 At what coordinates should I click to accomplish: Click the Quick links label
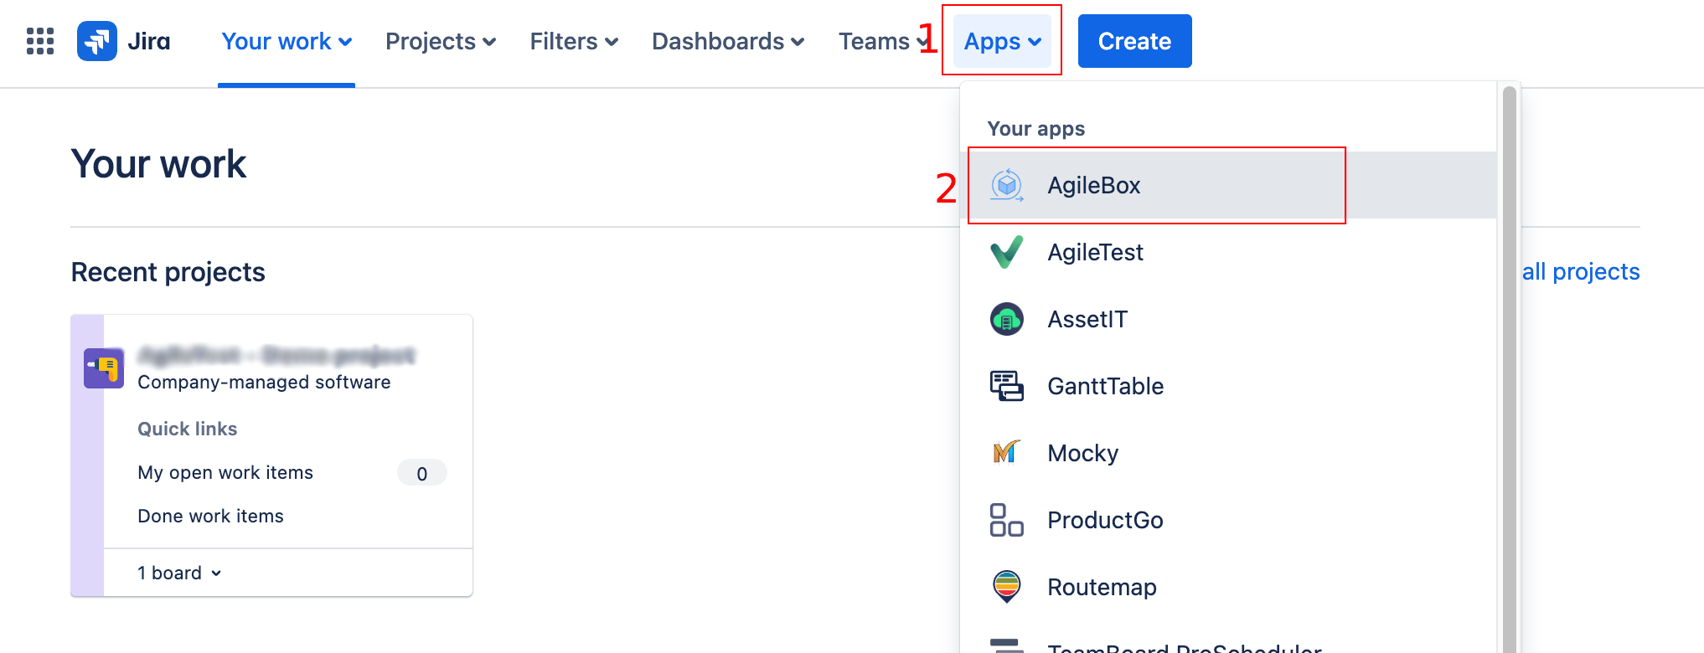point(188,429)
